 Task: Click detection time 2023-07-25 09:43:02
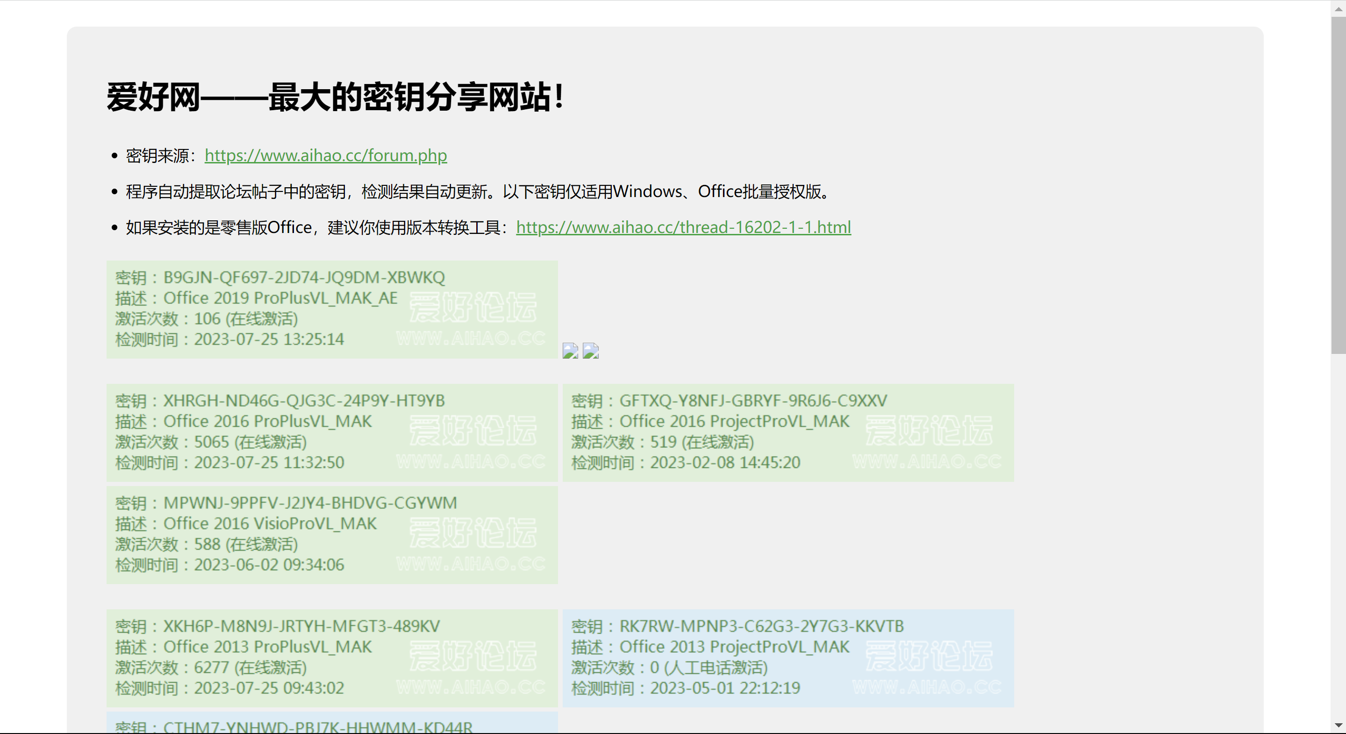tap(269, 689)
